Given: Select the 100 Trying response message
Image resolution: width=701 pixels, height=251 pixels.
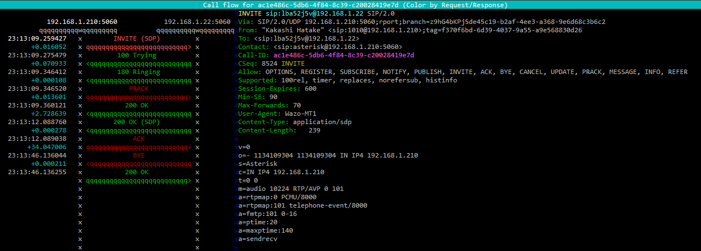Looking at the screenshot, I should (137, 56).
